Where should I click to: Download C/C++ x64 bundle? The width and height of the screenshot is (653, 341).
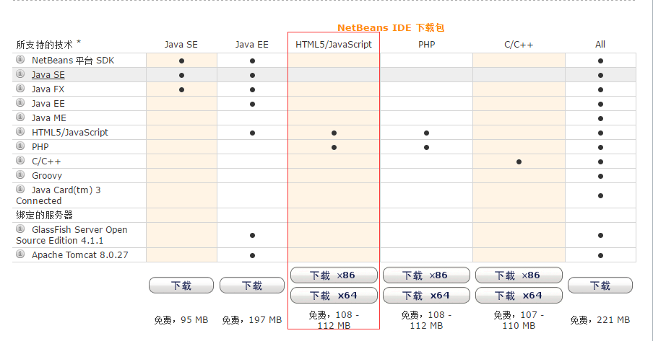tap(519, 296)
